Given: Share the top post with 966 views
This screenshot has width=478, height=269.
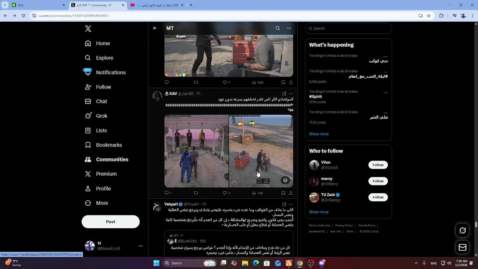Looking at the screenshot, I should click(291, 82).
